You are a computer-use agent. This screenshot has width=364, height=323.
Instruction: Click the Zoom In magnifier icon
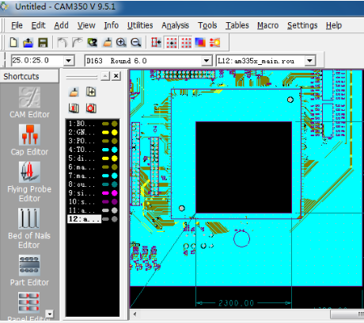(x=121, y=42)
